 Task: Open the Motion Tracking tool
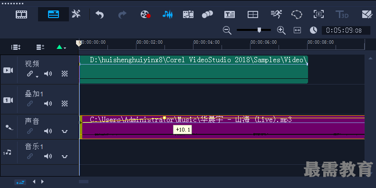(x=207, y=14)
